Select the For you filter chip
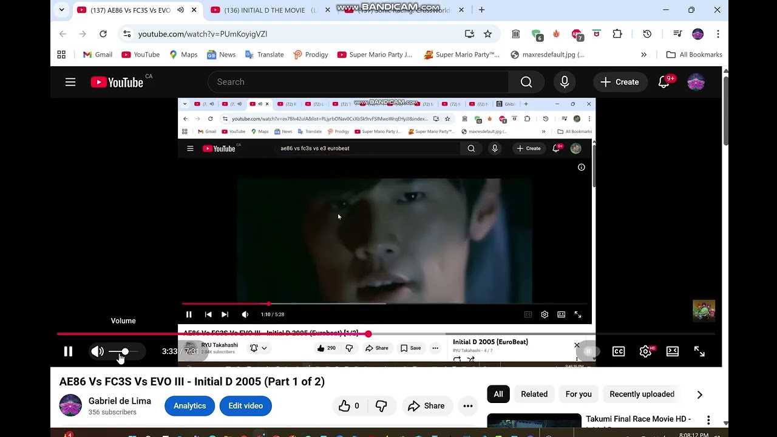Image resolution: width=777 pixels, height=437 pixels. 579,395
